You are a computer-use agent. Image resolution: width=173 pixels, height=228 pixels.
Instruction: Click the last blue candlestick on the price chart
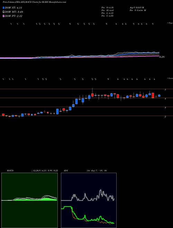pos(159,96)
